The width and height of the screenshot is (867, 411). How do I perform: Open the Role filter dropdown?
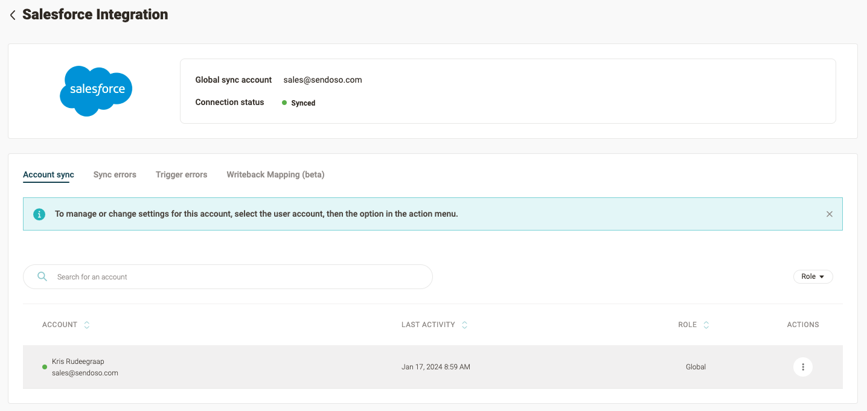[x=813, y=276]
